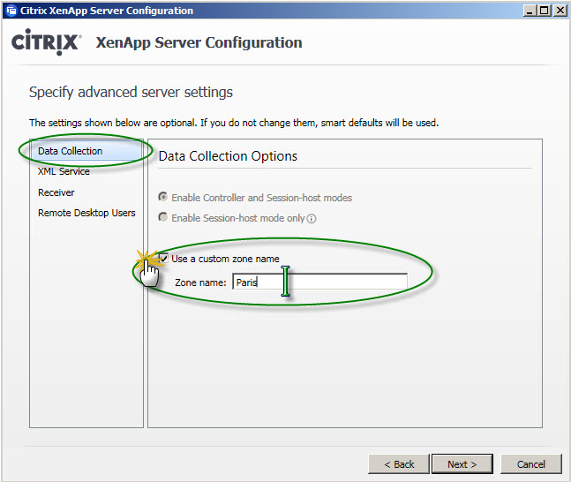Click into the Zone name text field
The height and width of the screenshot is (482, 571).
pyautogui.click(x=319, y=282)
